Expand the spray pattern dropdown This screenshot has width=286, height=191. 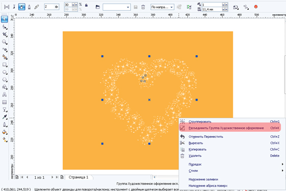point(128,7)
